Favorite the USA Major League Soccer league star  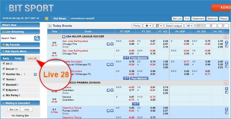(x=64, y=37)
